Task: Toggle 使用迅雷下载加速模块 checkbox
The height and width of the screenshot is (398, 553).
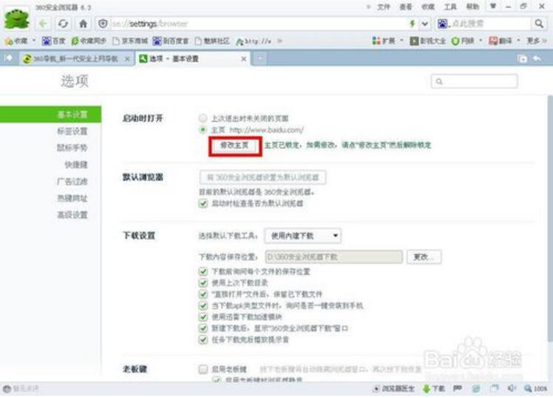Action: pos(203,317)
